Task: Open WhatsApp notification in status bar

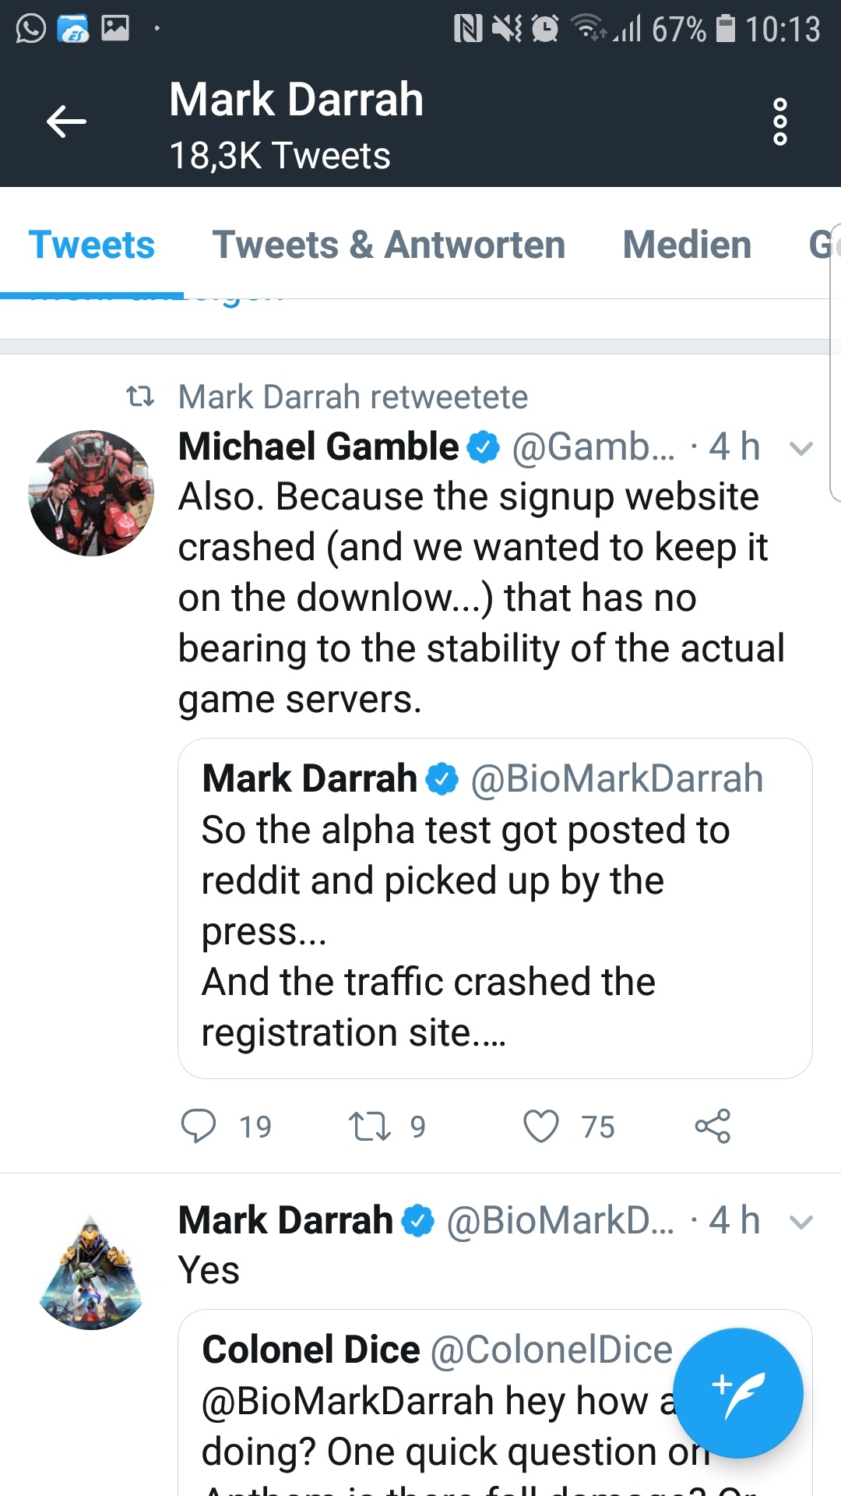Action: point(31,29)
